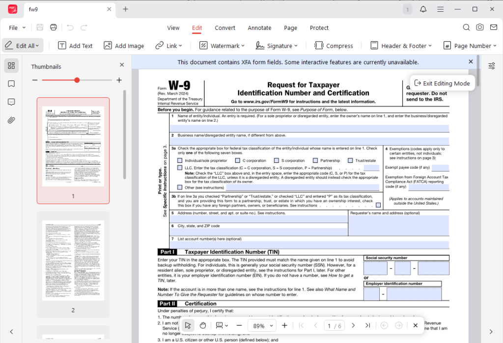This screenshot has width=503, height=343.
Task: Zoom in with the plus button
Action: (284, 326)
